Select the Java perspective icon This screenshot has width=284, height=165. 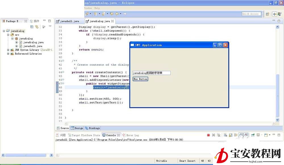click(x=279, y=14)
